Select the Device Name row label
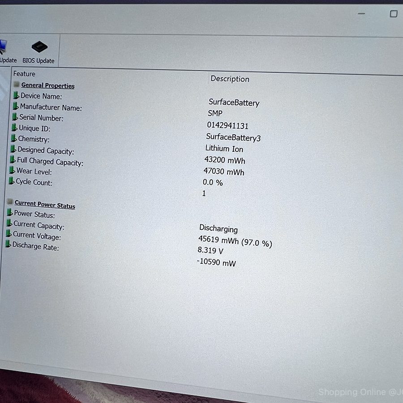Image resolution: width=403 pixels, height=403 pixels. (41, 96)
